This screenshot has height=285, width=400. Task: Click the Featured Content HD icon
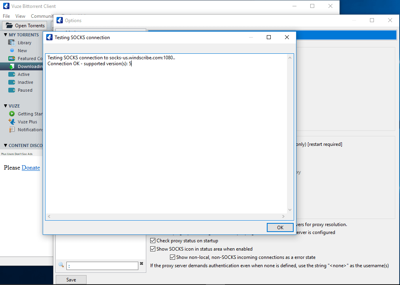point(11,59)
